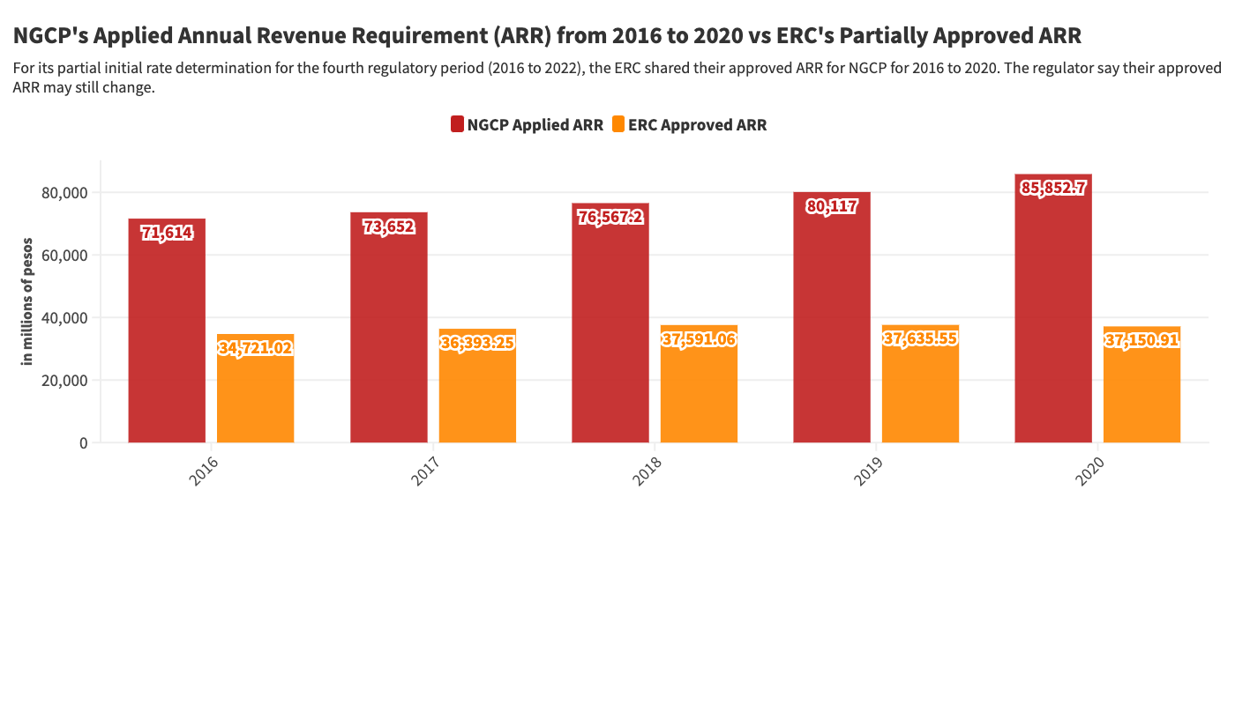This screenshot has height=705, width=1235.
Task: Click the chart subtitle describing the fourth regulatory period
Action: tap(617, 78)
